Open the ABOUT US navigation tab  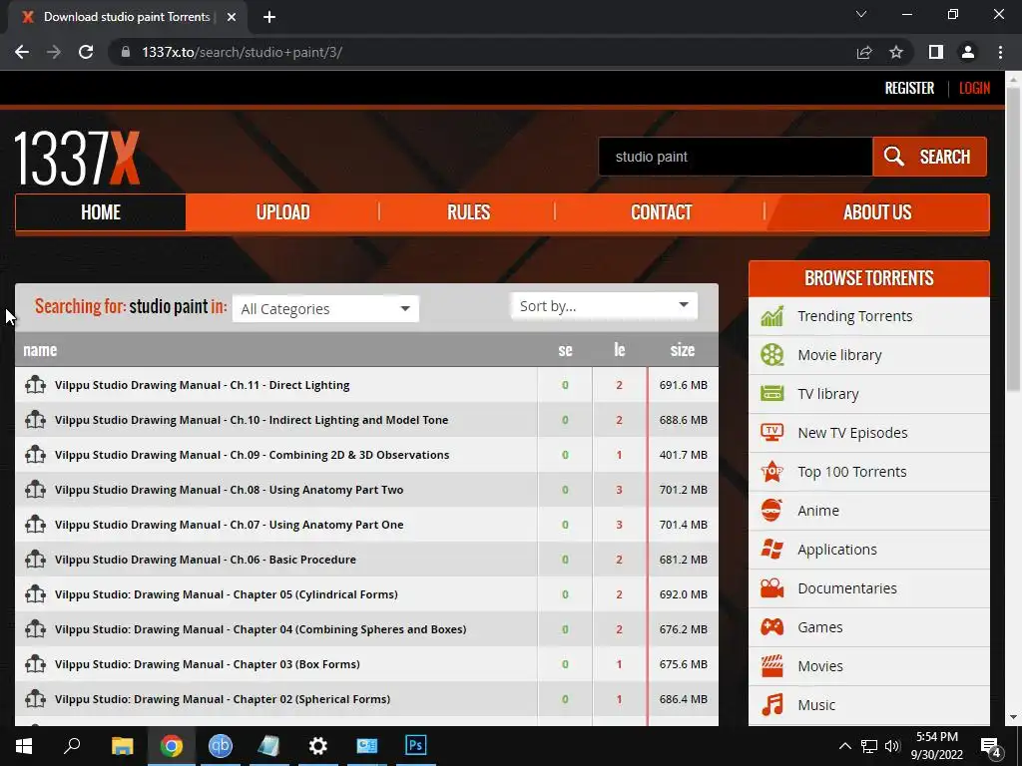[877, 212]
